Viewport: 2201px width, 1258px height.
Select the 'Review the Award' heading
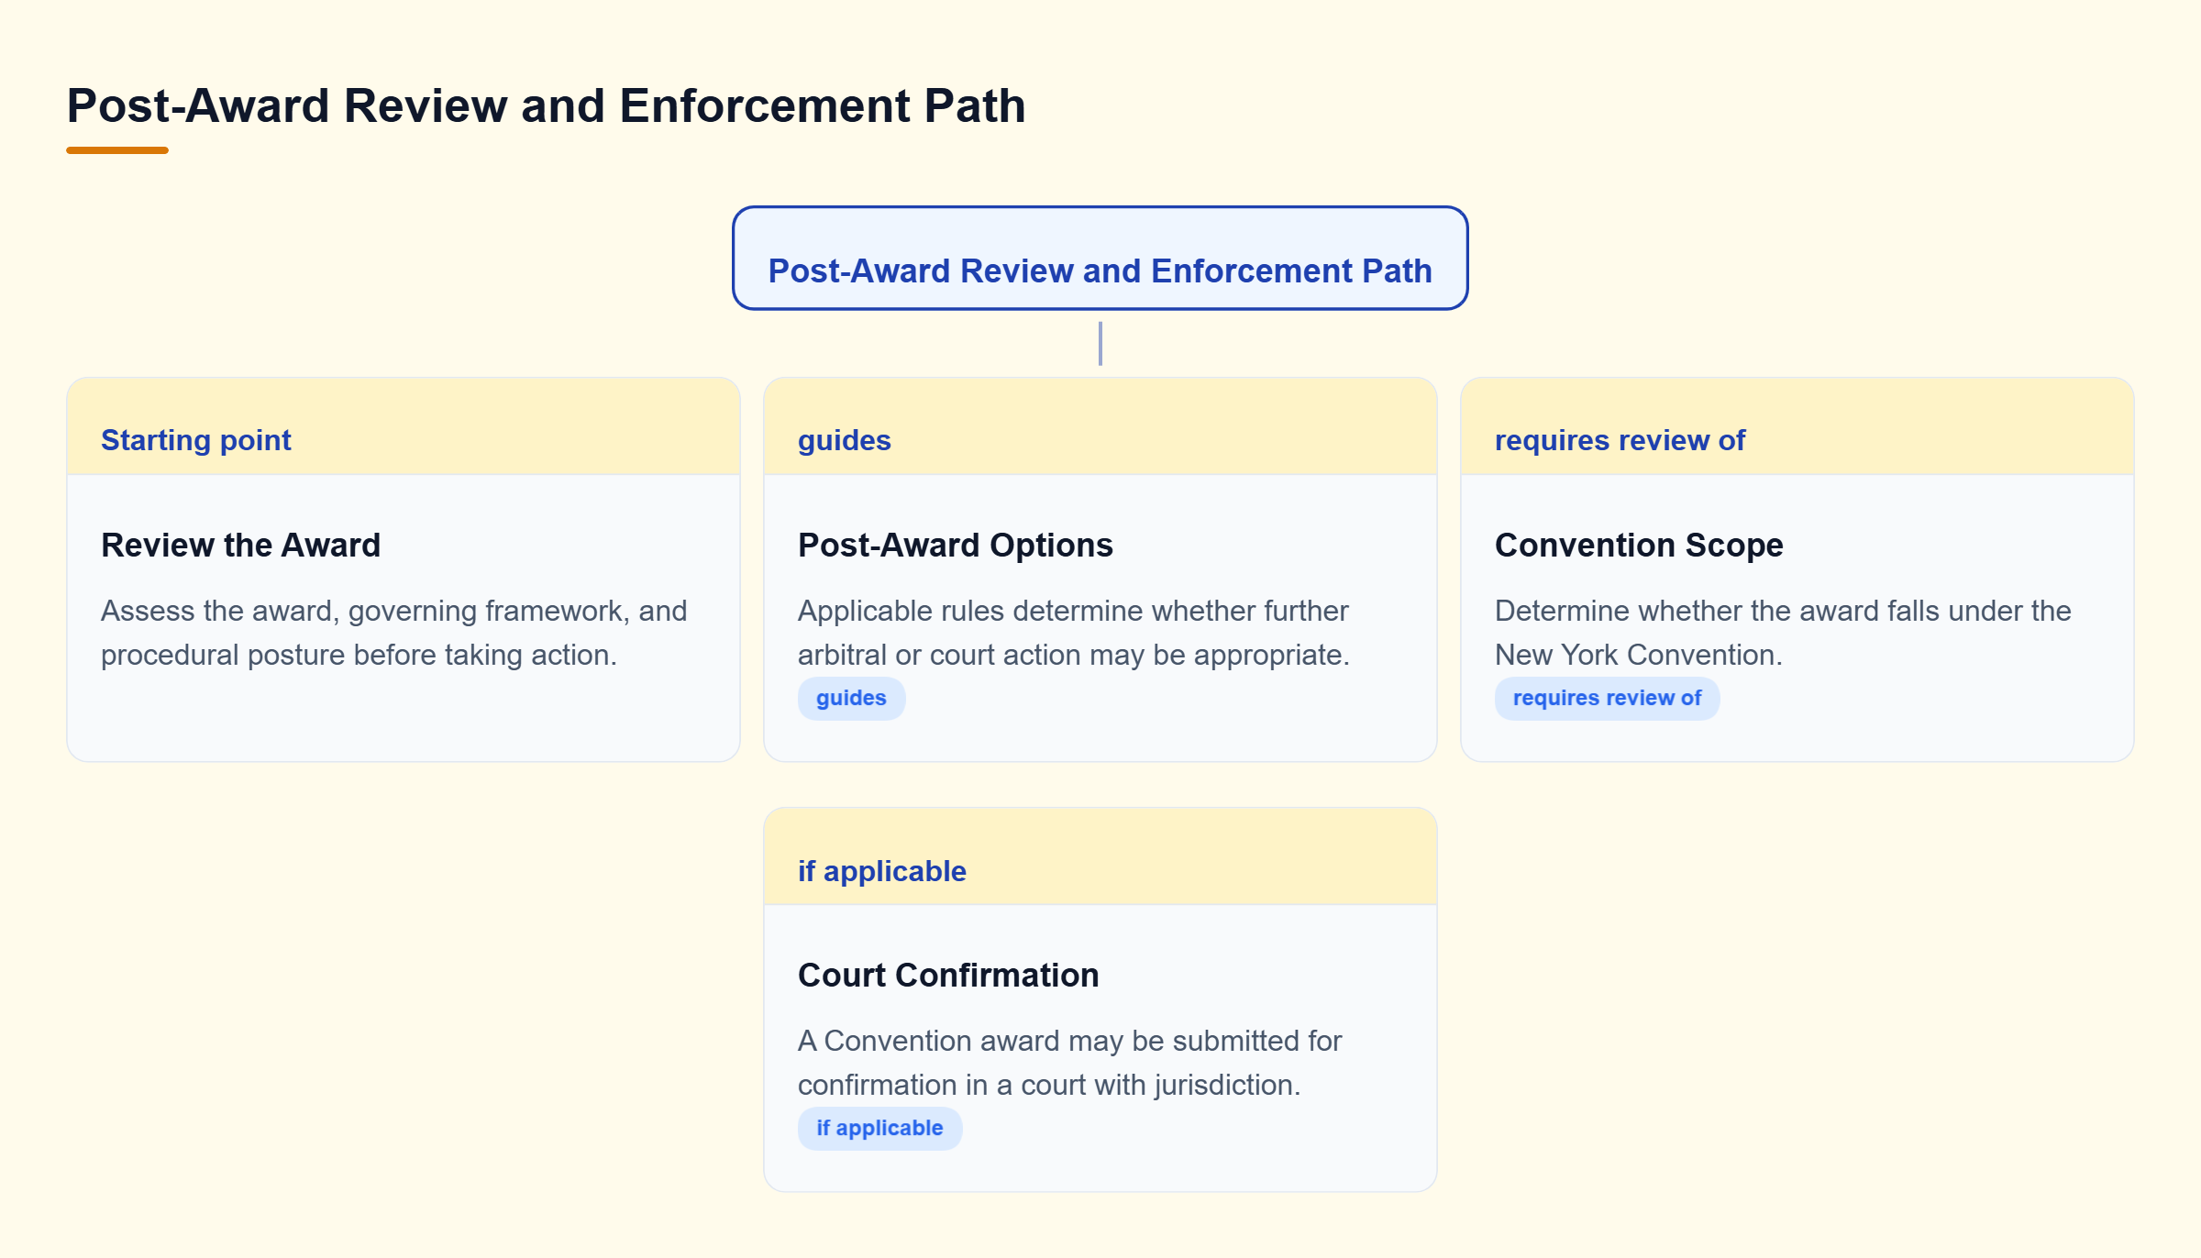coord(240,545)
